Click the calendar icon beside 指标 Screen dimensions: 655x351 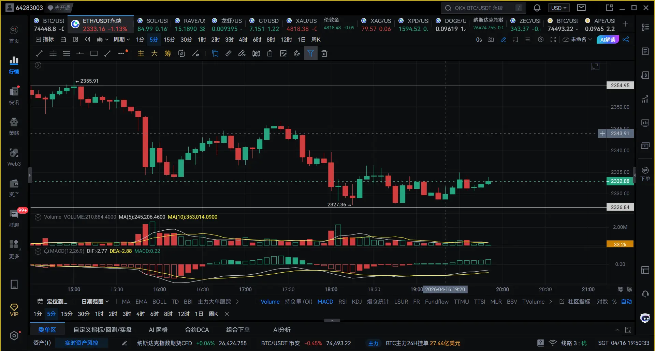(x=63, y=40)
